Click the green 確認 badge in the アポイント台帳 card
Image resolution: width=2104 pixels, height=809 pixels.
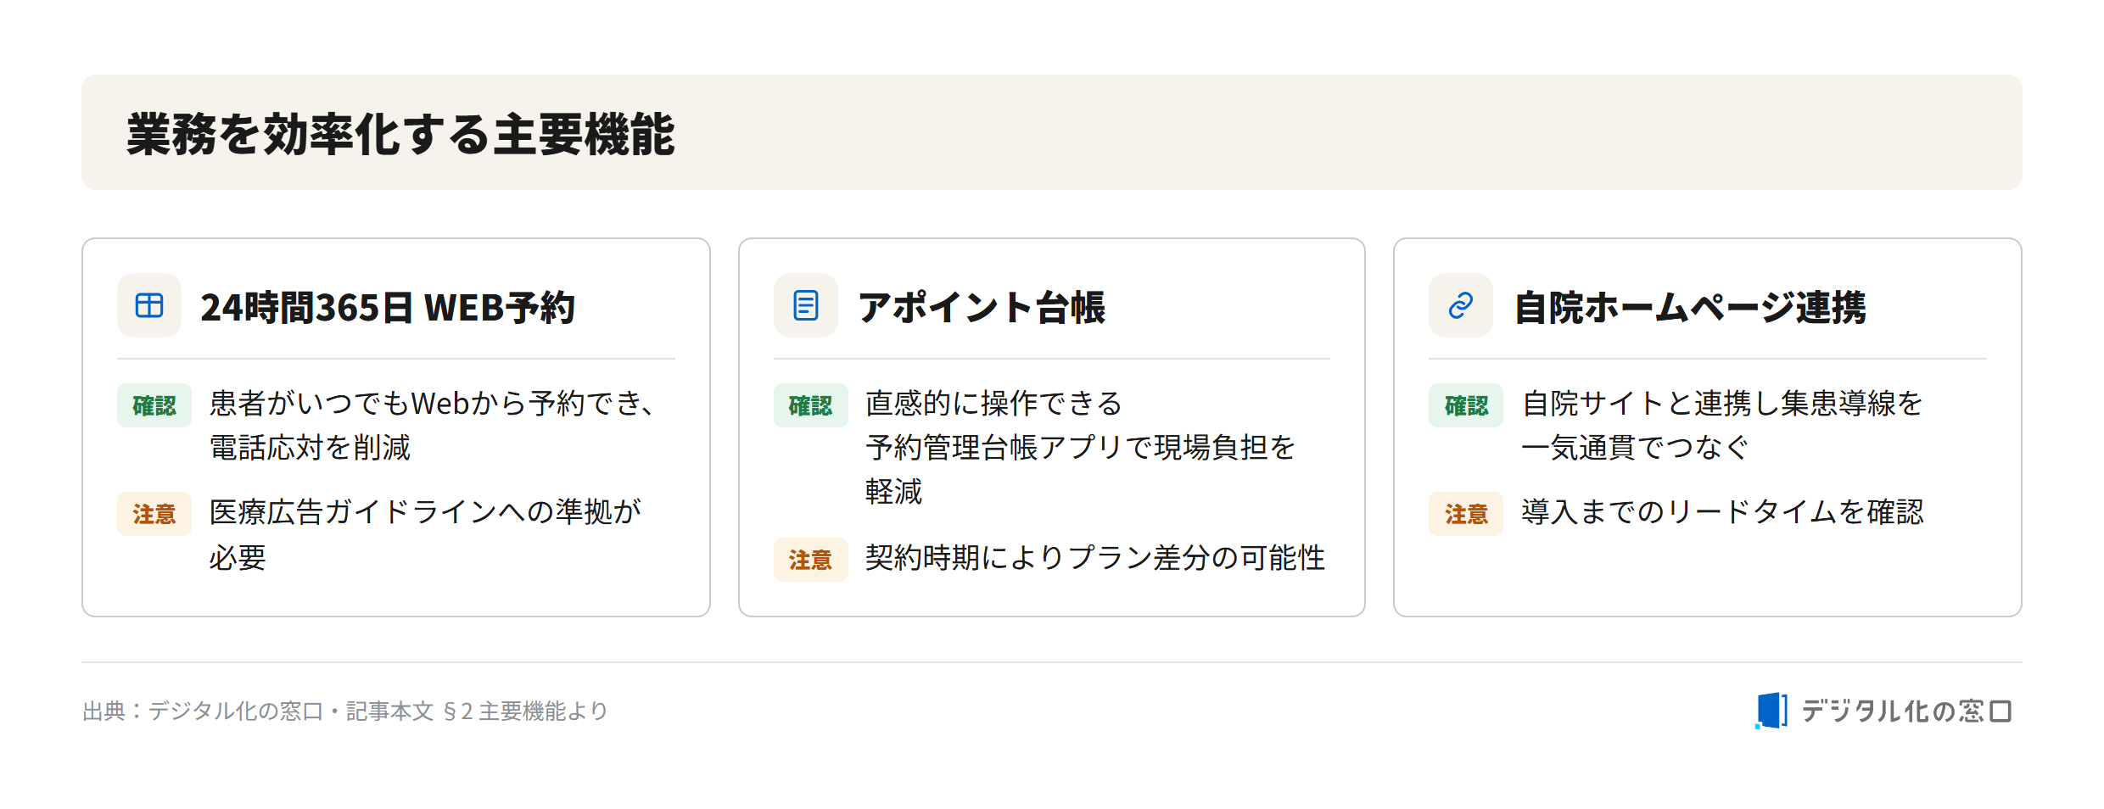point(810,405)
